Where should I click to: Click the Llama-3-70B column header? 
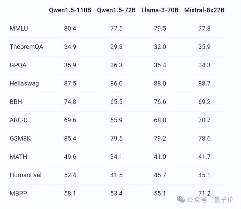click(x=160, y=10)
